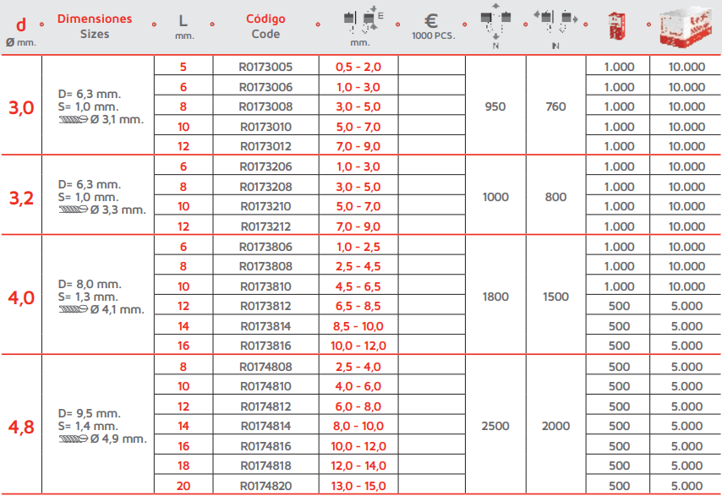
Task: Click drill bit icon beside Ø 4,9 mm.
Action: pos(74,439)
